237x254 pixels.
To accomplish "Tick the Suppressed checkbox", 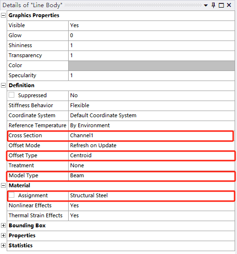I will click(x=11, y=95).
